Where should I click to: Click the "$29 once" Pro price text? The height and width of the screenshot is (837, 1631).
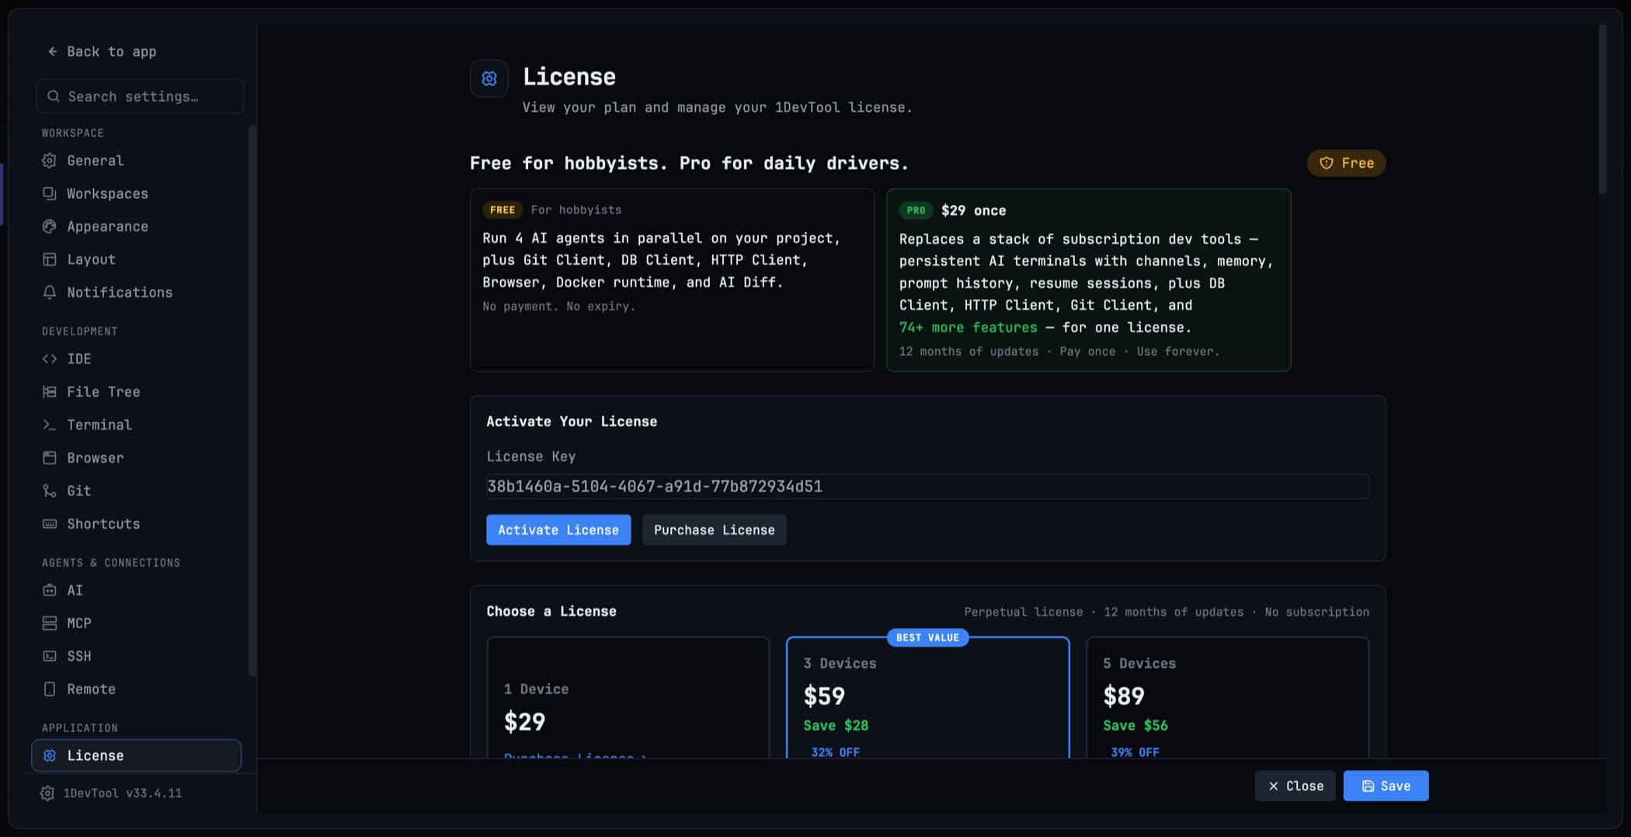click(973, 210)
